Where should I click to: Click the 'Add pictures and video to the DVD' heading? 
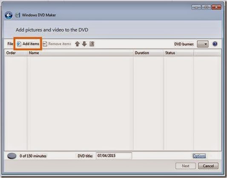[52, 30]
